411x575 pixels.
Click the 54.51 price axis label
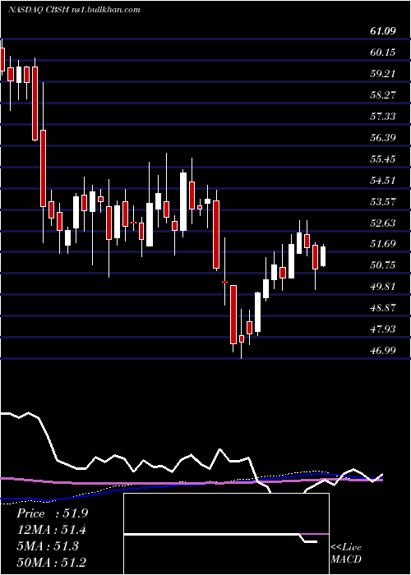[383, 181]
